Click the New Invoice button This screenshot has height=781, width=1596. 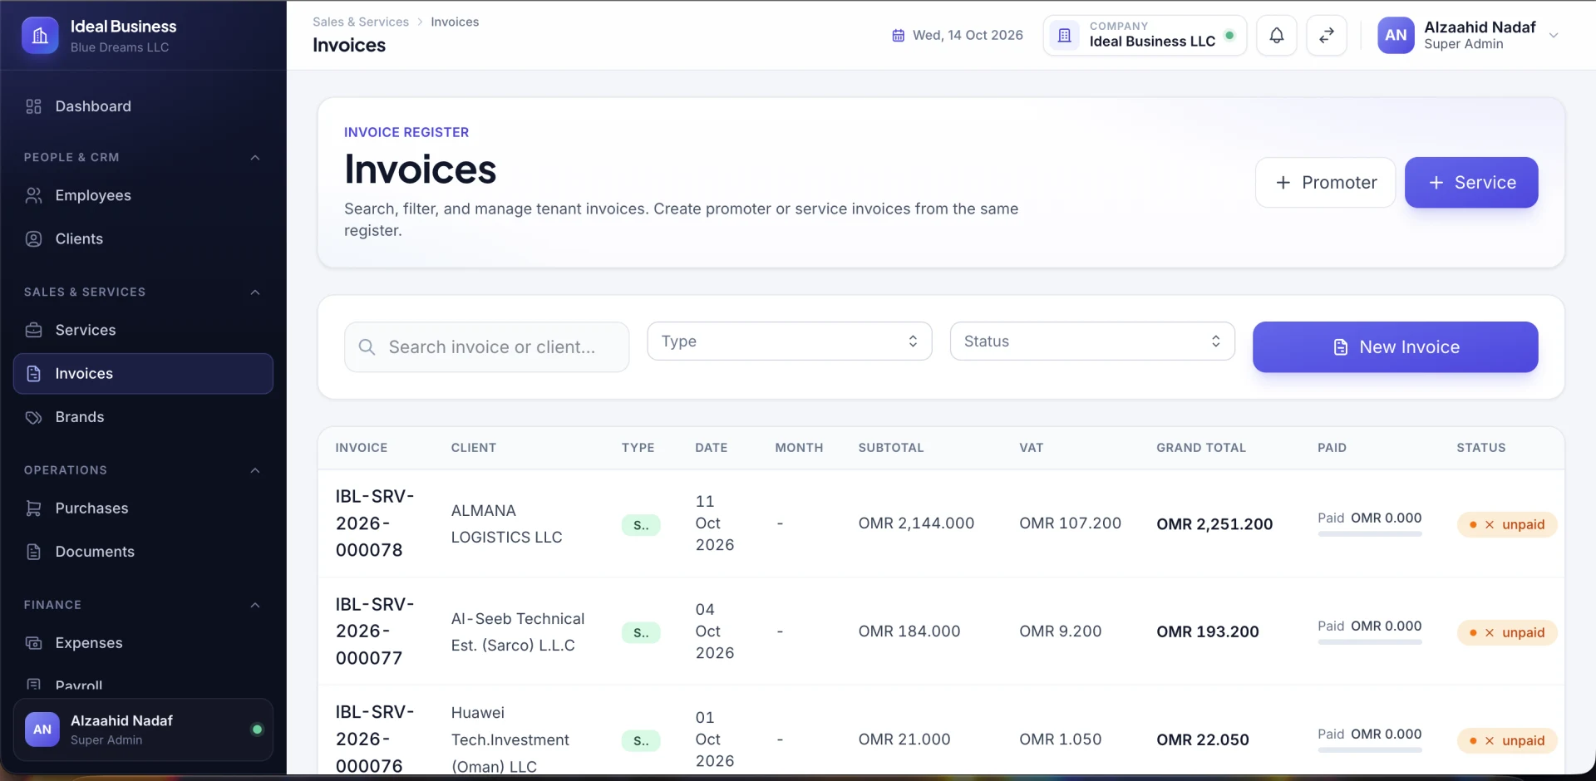[1396, 347]
